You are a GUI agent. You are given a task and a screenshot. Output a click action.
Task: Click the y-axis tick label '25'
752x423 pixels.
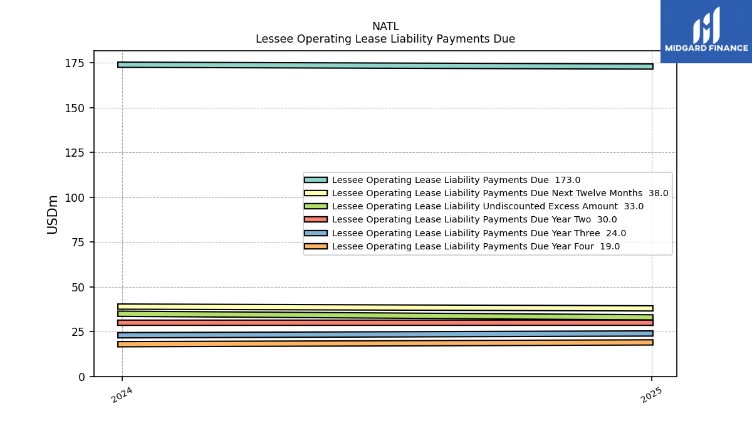pos(79,332)
